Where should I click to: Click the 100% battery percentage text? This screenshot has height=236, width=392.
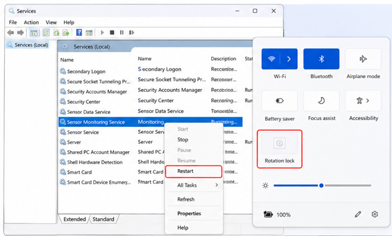(284, 215)
